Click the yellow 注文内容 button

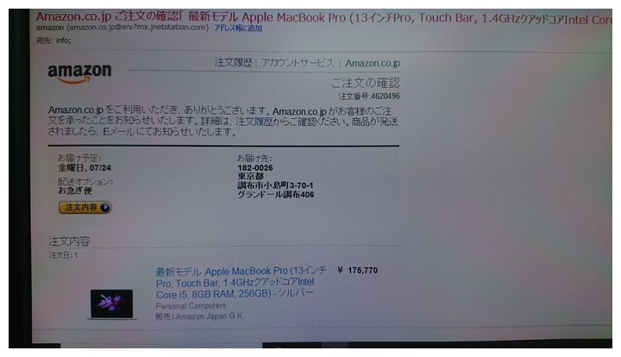pyautogui.click(x=85, y=208)
